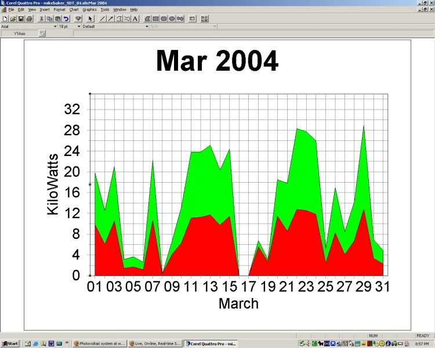Open the Graphics menu
435x348 pixels.
coord(89,10)
